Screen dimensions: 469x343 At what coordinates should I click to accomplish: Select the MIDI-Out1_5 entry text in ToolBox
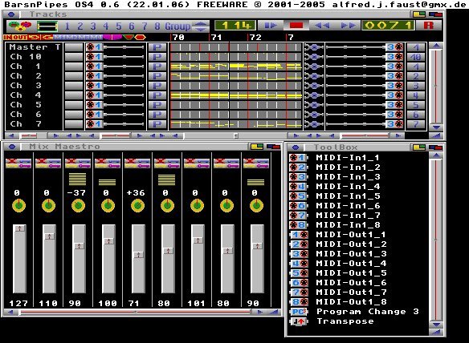pyautogui.click(x=351, y=272)
